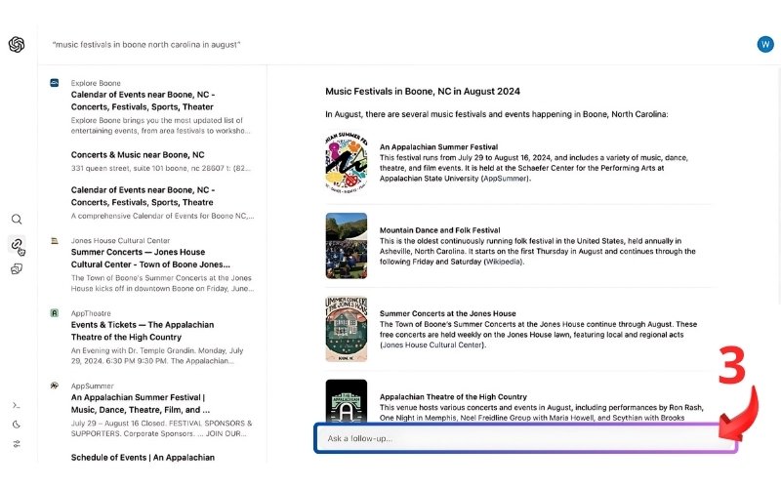Open Calendar of Events result ending in Theatre

click(143, 196)
